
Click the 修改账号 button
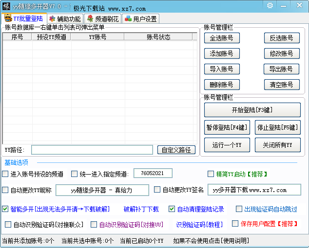click(282, 53)
